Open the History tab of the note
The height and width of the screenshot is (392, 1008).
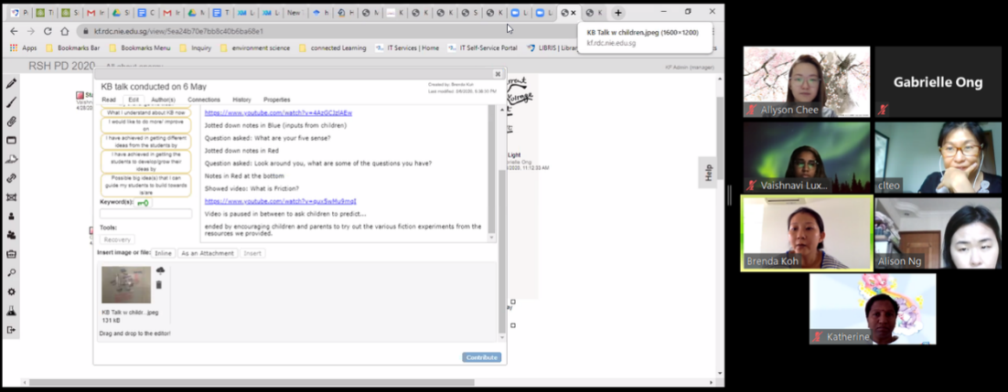tap(241, 100)
